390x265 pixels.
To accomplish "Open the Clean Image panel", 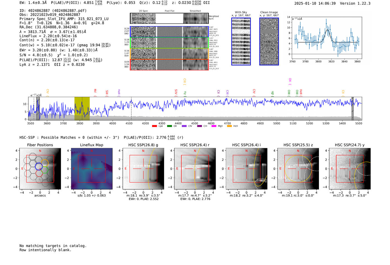I will [269, 41].
